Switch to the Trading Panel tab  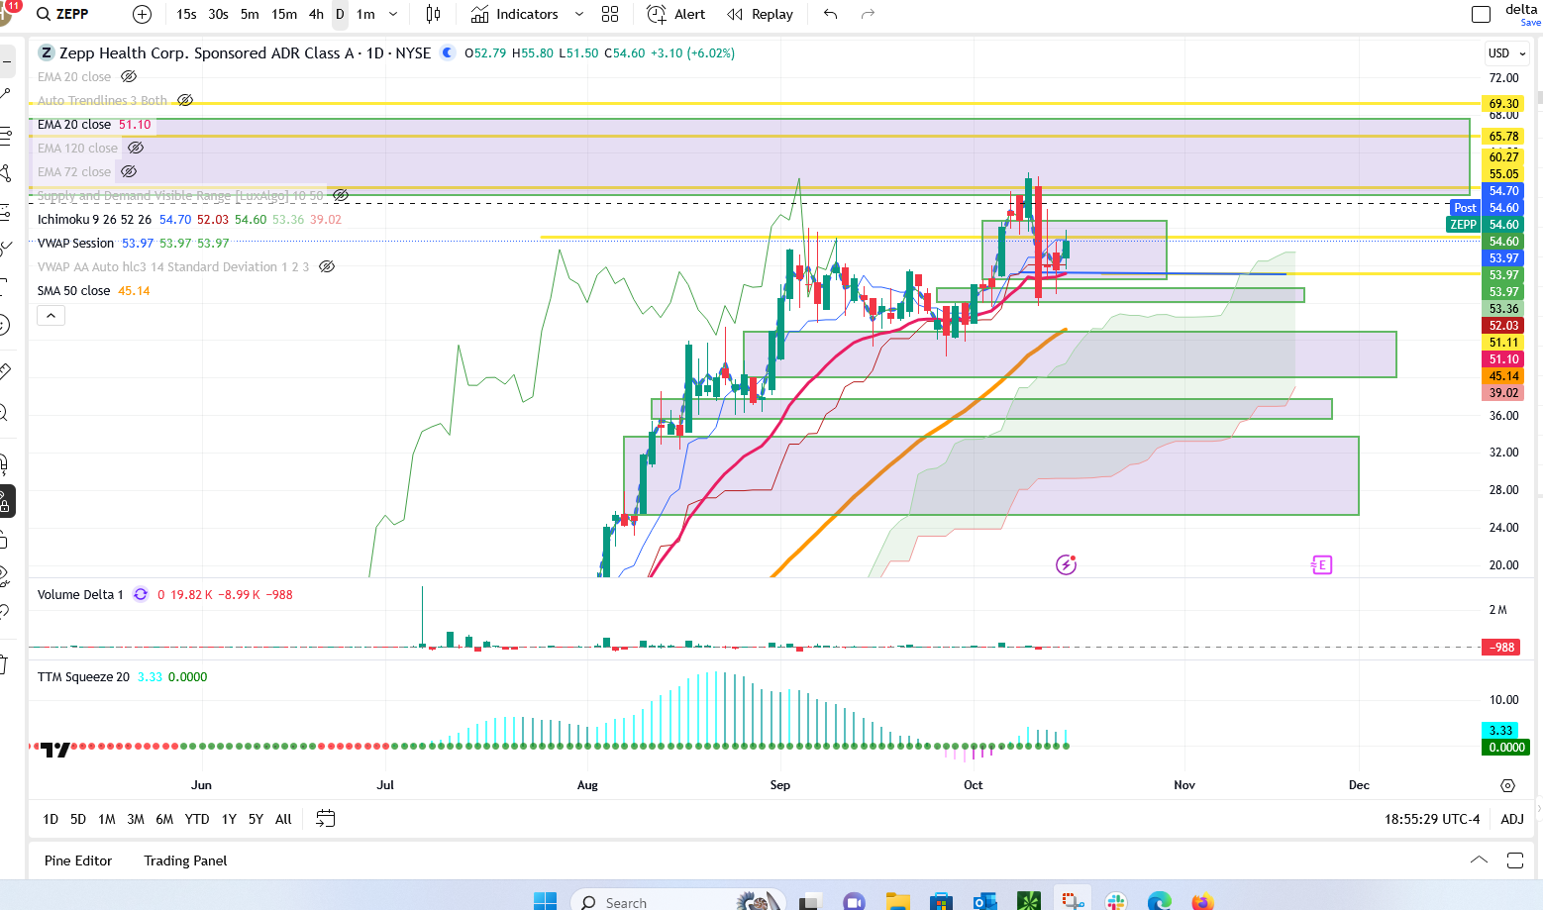(185, 860)
